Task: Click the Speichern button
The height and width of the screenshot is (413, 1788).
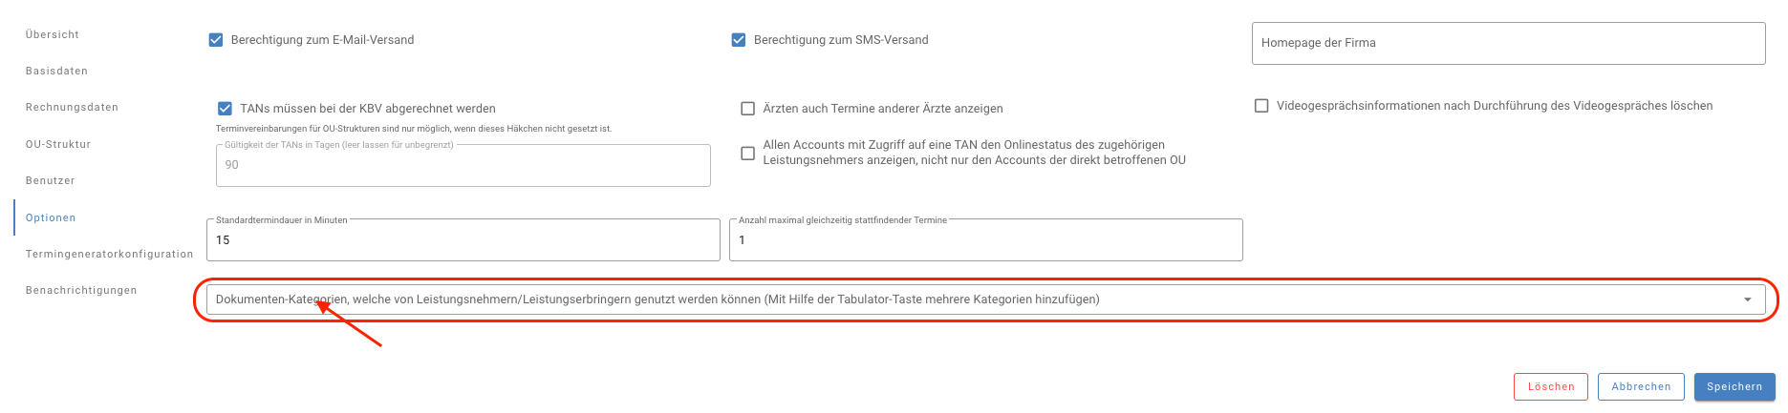Action: [x=1734, y=386]
